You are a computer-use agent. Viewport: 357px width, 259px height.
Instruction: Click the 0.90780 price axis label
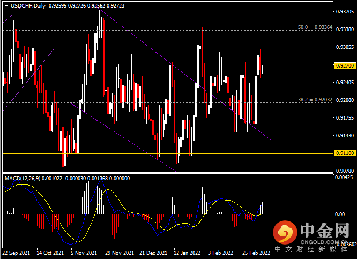click(343, 171)
